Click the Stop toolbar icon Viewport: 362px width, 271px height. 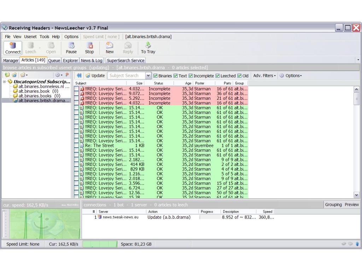point(89,46)
